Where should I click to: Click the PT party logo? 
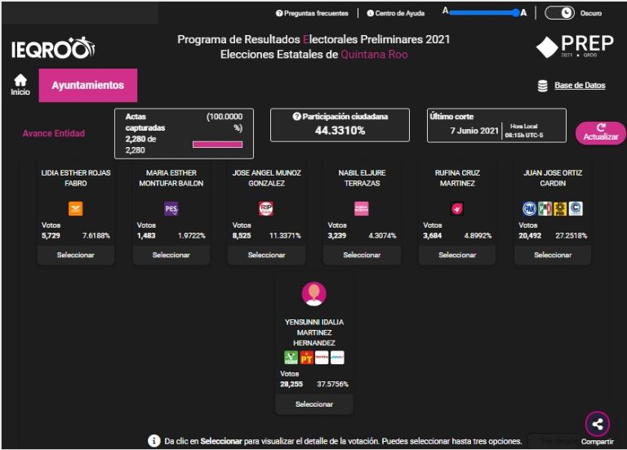(x=306, y=358)
